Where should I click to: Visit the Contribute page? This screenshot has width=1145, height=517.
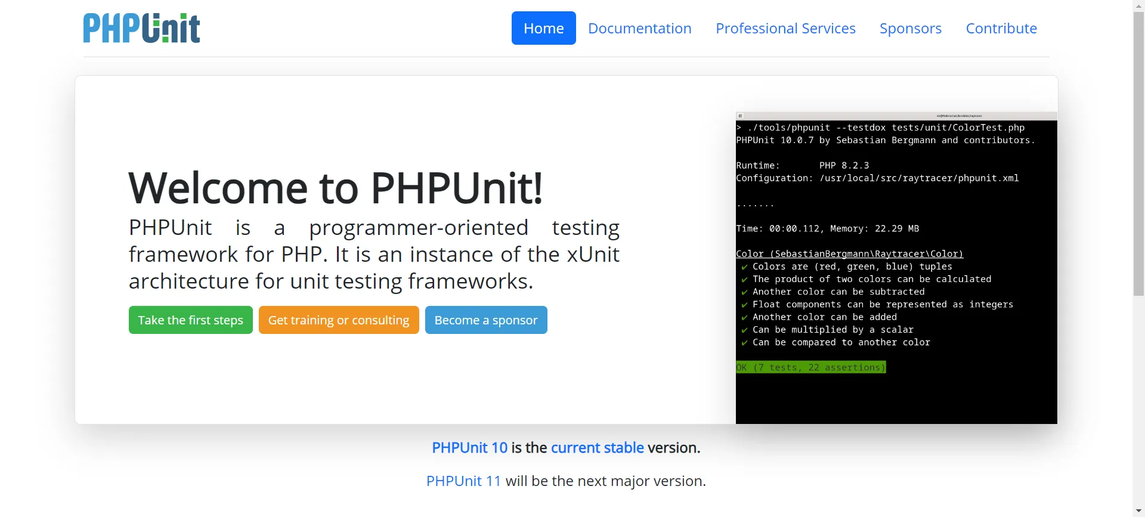tap(1001, 28)
